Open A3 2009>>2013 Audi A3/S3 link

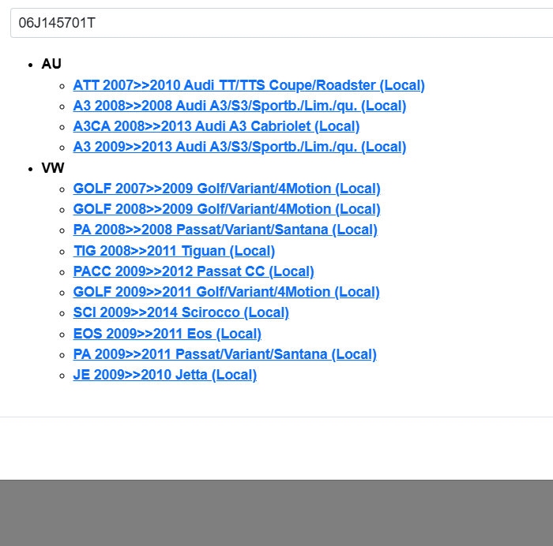pos(239,147)
